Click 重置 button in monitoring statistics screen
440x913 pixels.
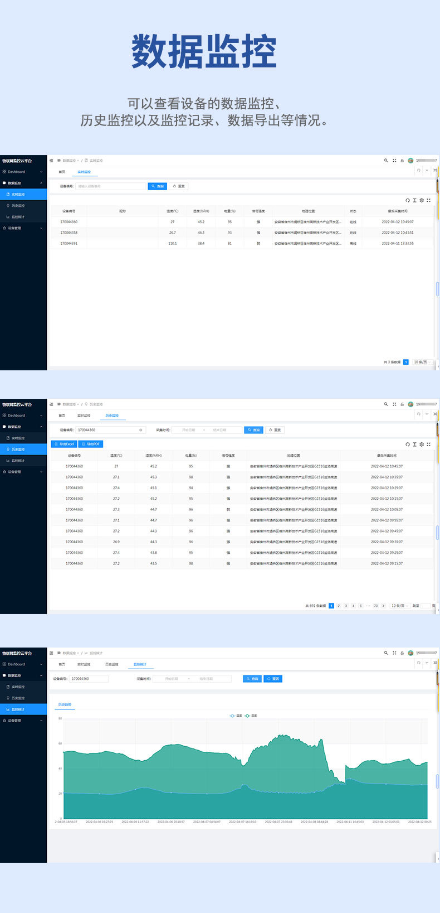tap(273, 679)
